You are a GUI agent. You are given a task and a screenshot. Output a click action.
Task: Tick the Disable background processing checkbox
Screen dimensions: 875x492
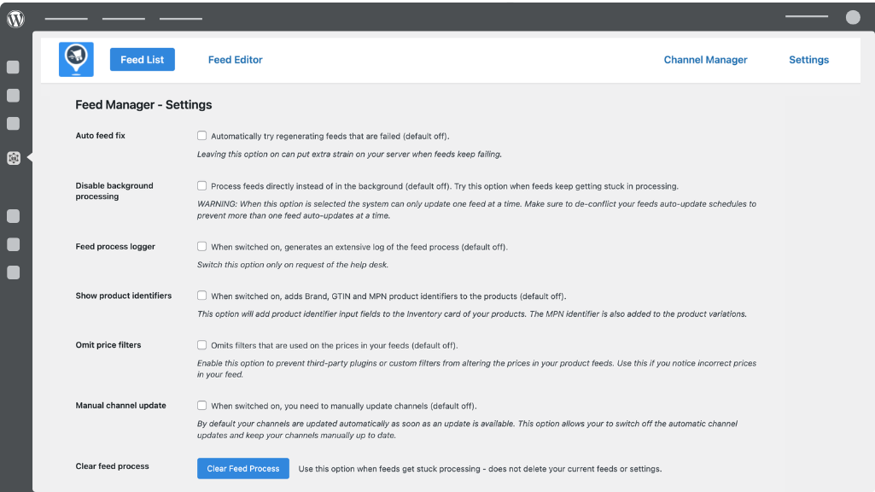click(202, 185)
